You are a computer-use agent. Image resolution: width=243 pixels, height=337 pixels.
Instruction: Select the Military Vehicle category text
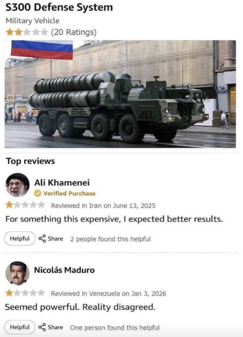pos(33,21)
